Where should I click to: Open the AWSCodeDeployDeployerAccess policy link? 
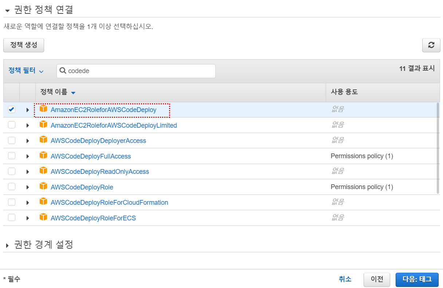(98, 141)
